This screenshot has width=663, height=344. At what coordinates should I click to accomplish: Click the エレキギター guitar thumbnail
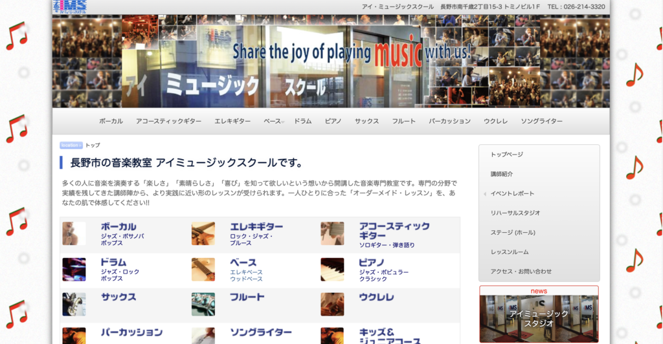coord(203,233)
